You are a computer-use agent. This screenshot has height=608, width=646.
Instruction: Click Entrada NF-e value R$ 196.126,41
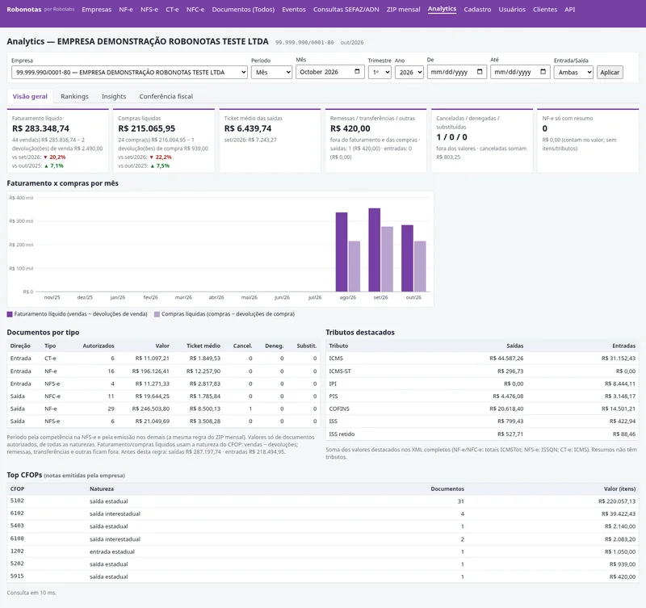(x=150, y=371)
